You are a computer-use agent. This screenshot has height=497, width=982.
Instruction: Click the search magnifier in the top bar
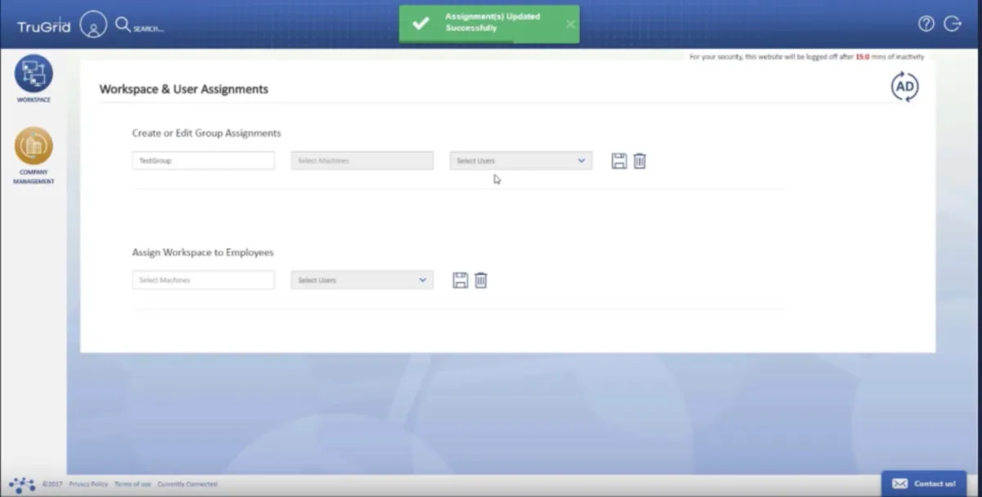(122, 25)
